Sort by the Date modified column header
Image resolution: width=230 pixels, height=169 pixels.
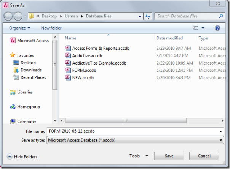(169, 38)
